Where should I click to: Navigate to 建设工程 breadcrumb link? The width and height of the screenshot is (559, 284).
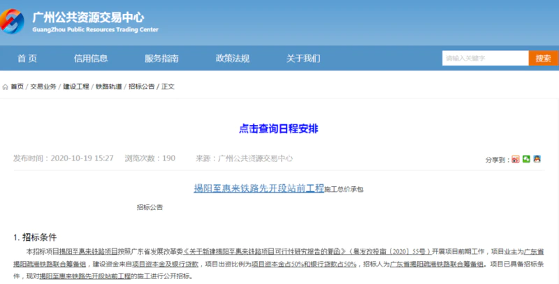pyautogui.click(x=76, y=87)
